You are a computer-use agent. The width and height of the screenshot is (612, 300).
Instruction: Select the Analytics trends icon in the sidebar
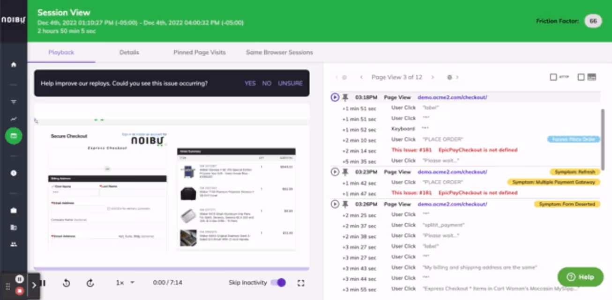[13, 119]
